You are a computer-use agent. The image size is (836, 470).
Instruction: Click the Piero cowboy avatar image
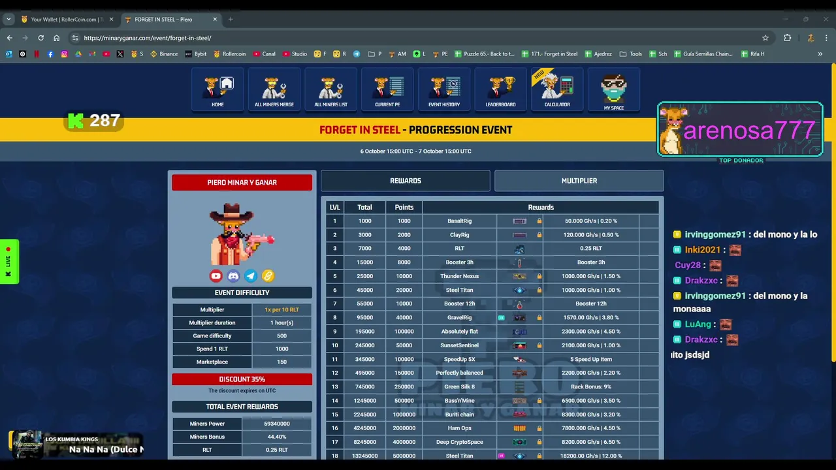[242, 234]
